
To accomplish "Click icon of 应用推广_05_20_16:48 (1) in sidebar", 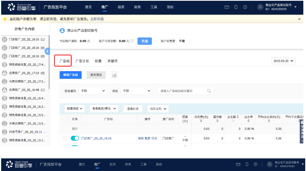I will [x=5, y=90].
